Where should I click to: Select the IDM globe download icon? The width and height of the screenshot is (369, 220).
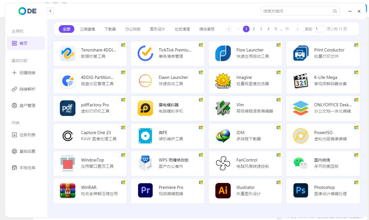click(x=223, y=136)
